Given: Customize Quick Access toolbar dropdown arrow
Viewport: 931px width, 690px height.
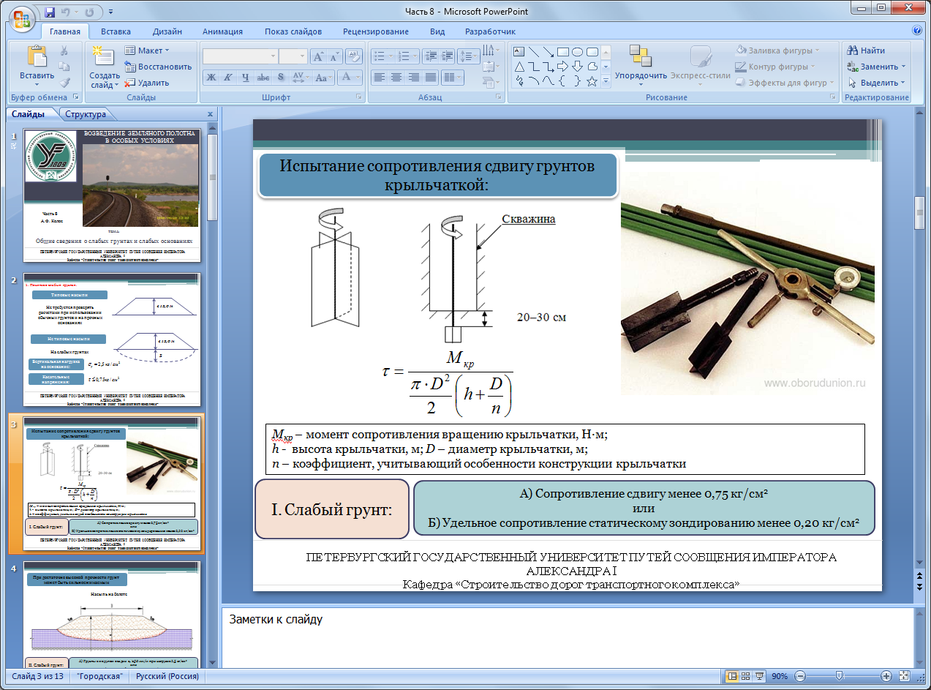Looking at the screenshot, I should tap(110, 12).
